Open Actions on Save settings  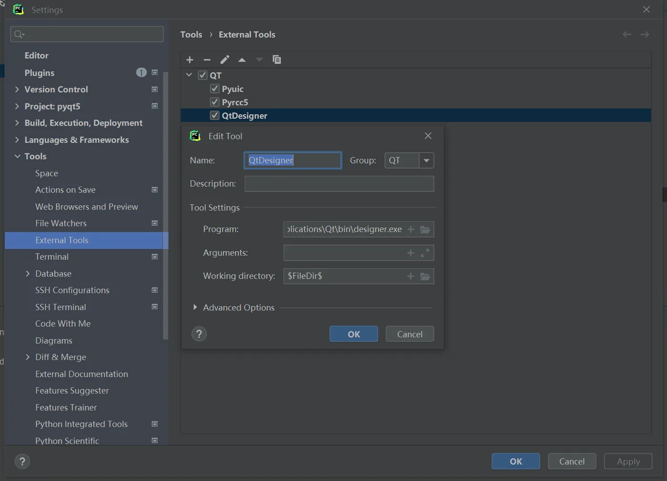point(65,190)
